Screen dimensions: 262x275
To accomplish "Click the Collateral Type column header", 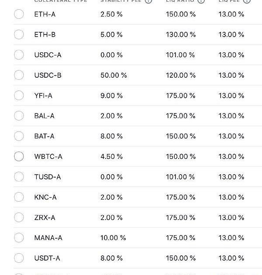I will (x=61, y=1).
